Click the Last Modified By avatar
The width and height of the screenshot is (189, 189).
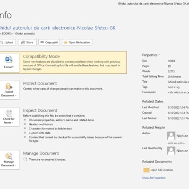point(171,151)
